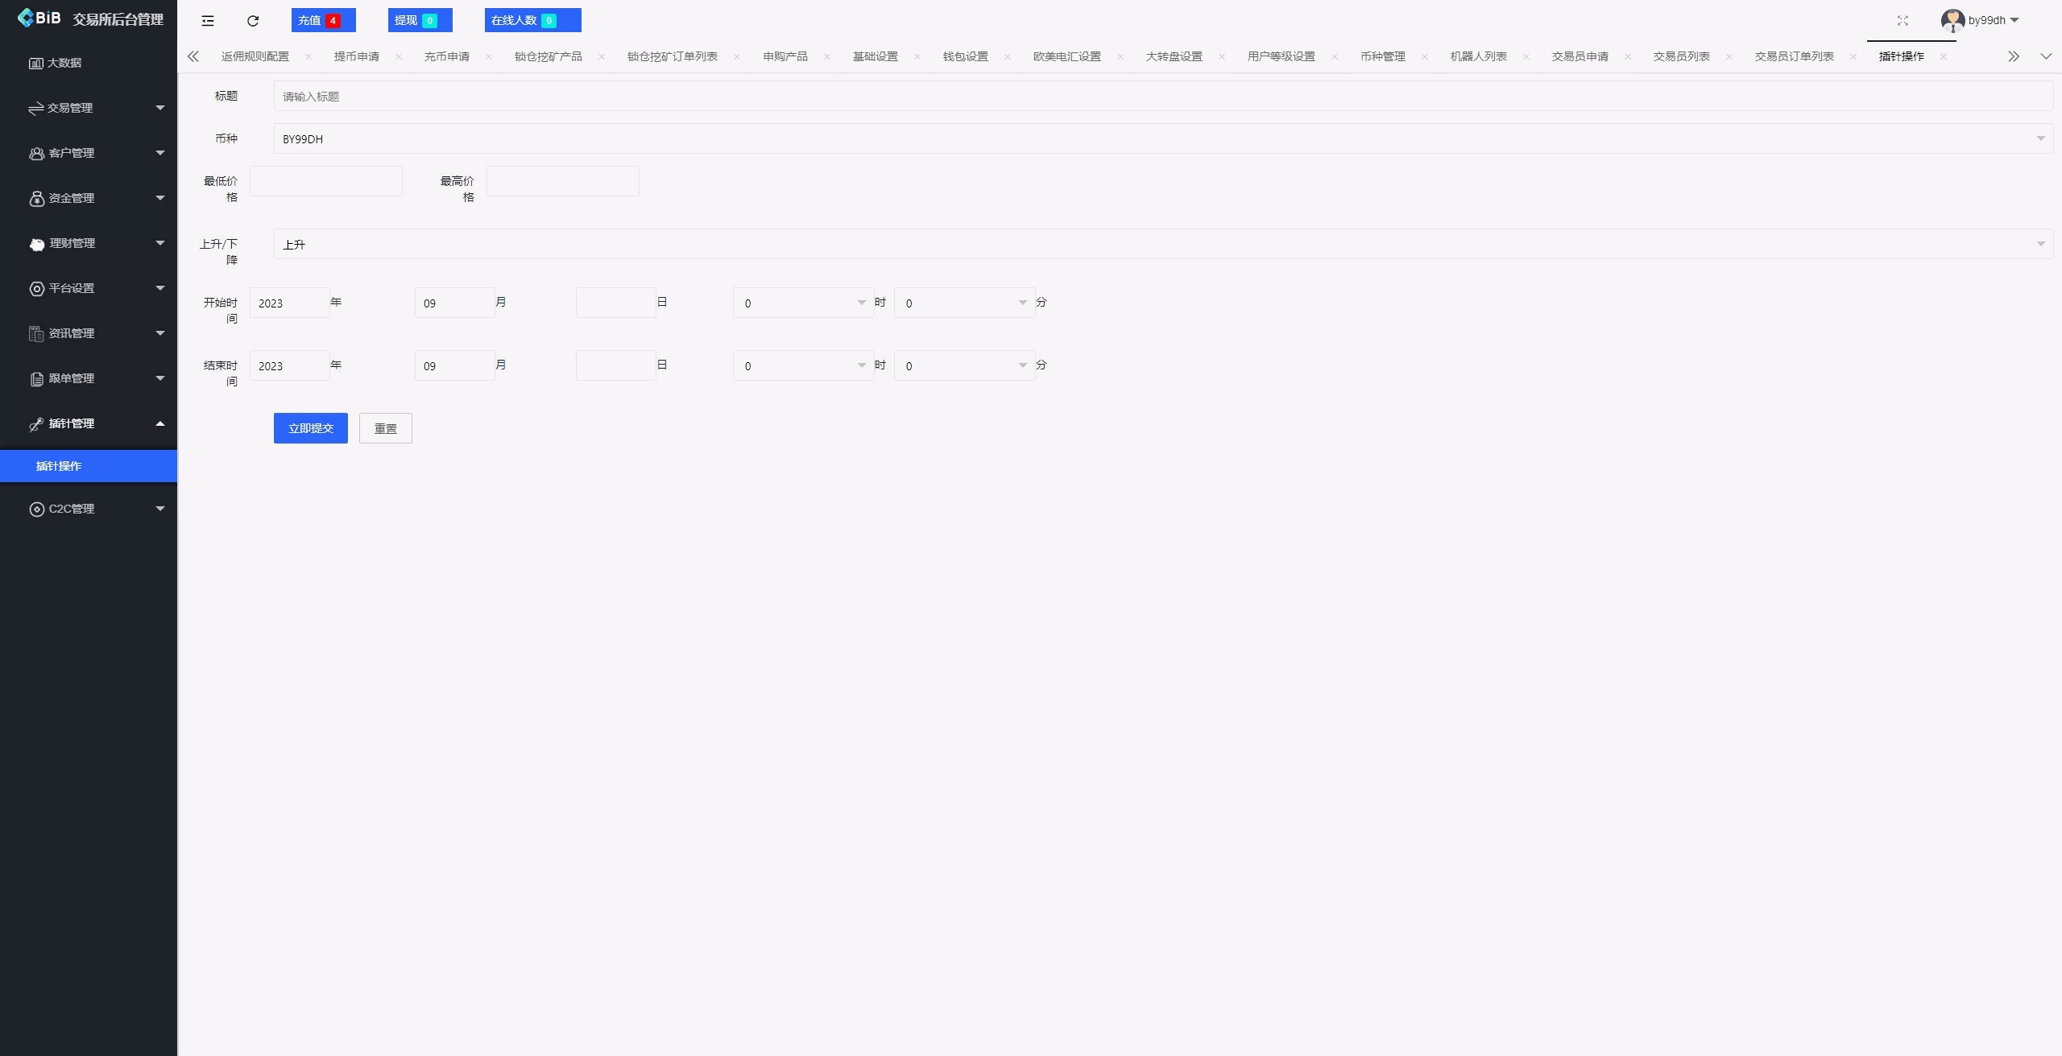2062x1056 pixels.
Task: Click the left tab-scroll double arrow
Action: (193, 56)
